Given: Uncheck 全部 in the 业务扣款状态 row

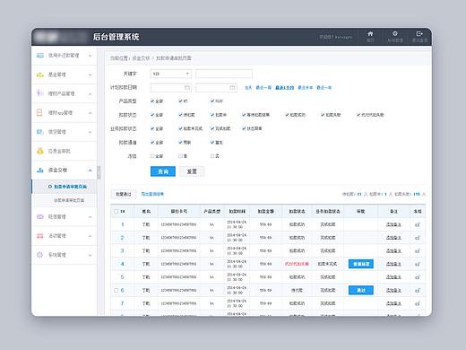Looking at the screenshot, I should coord(152,128).
